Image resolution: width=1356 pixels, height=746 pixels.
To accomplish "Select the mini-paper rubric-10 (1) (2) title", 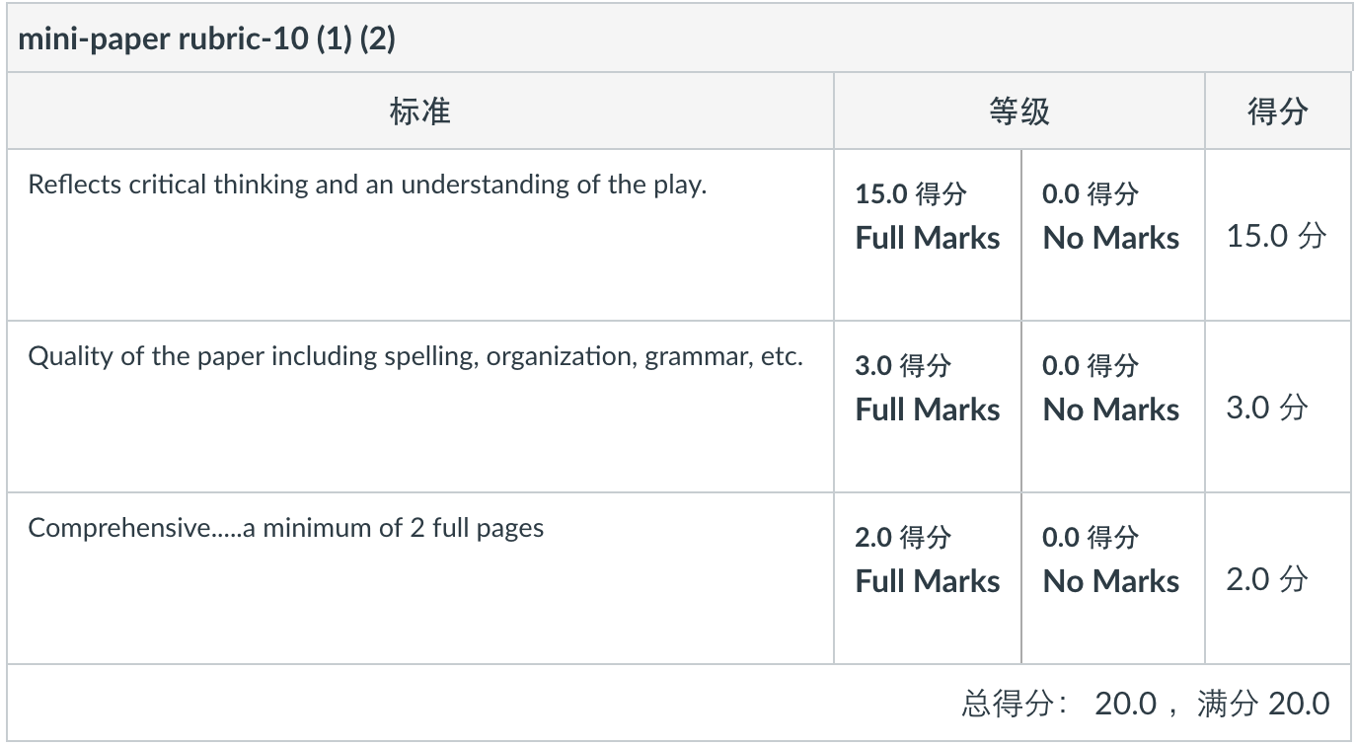I will click(206, 41).
